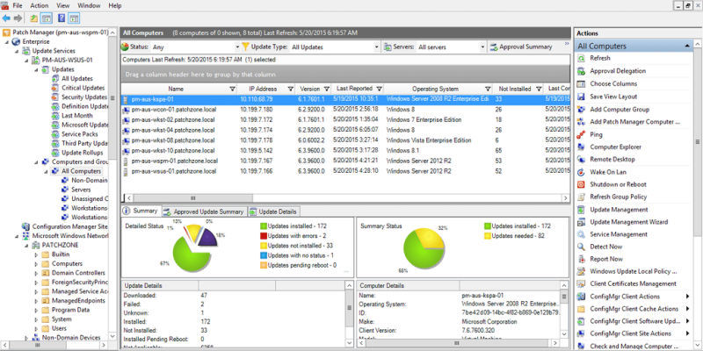Select the Servers computer group
The image size is (703, 351).
81,190
